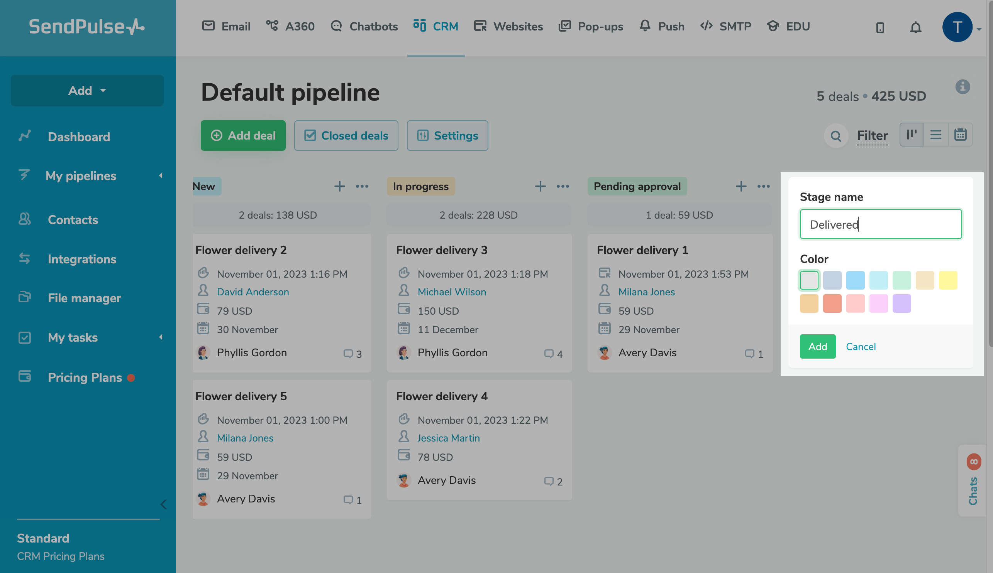The width and height of the screenshot is (993, 573).
Task: Switch to Email tab
Action: pyautogui.click(x=226, y=26)
